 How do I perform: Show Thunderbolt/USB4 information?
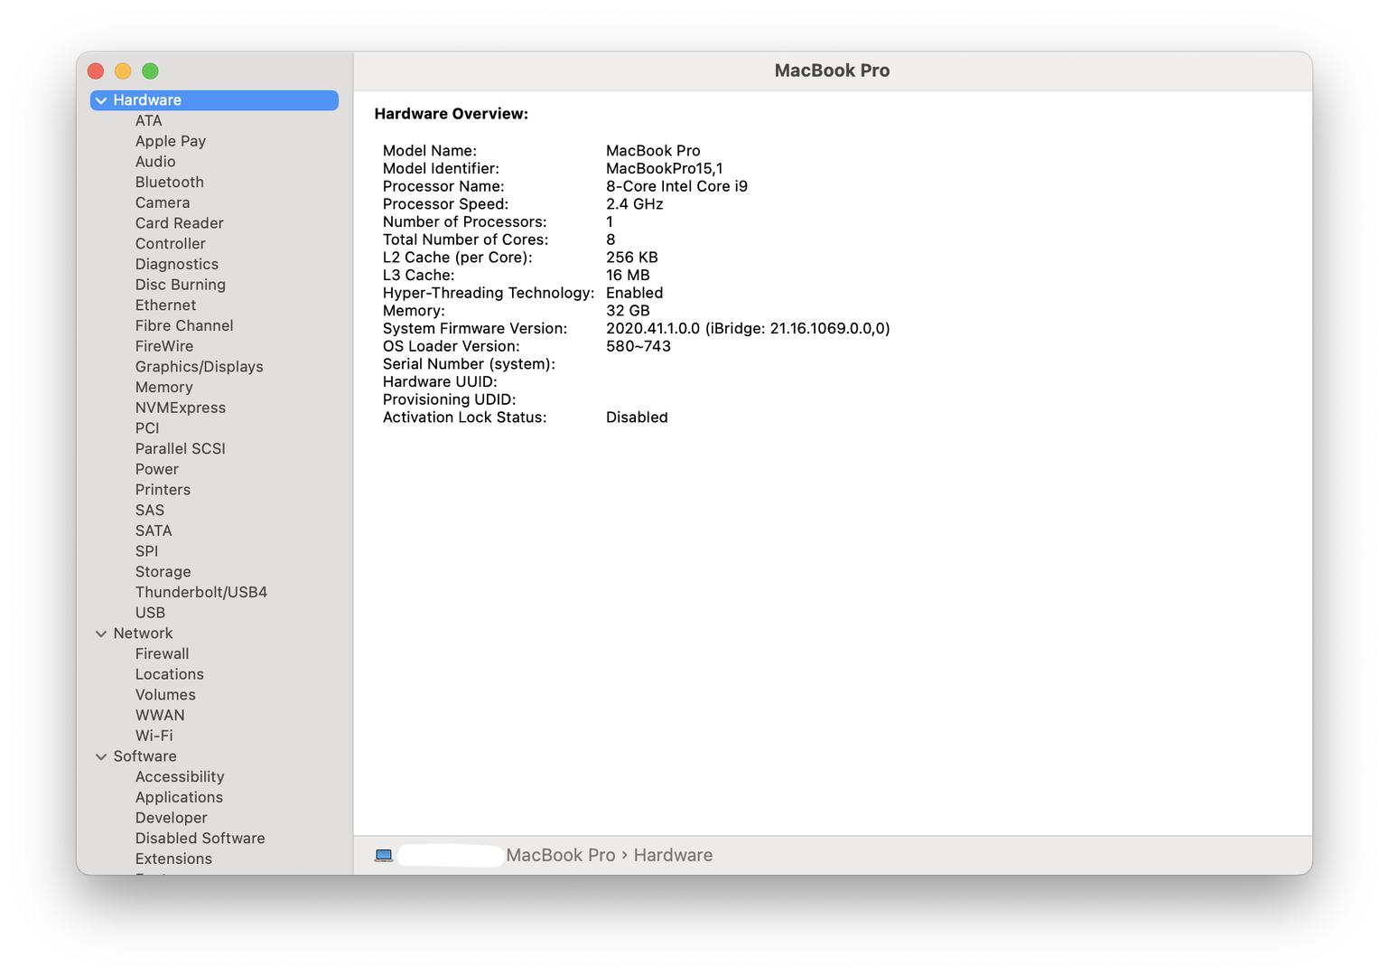click(x=200, y=592)
